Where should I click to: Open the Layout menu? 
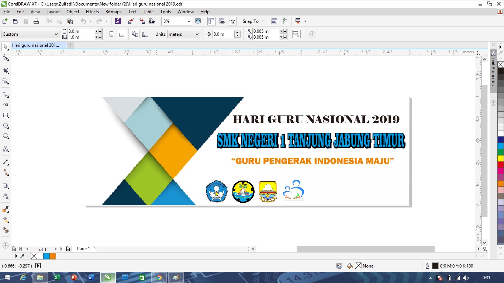[x=53, y=12]
